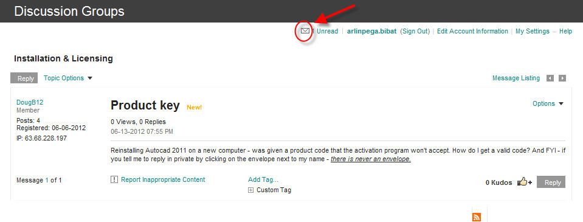This screenshot has width=583, height=222.
Task: Click the 0 Views, 0 Replies text
Action: [139, 122]
